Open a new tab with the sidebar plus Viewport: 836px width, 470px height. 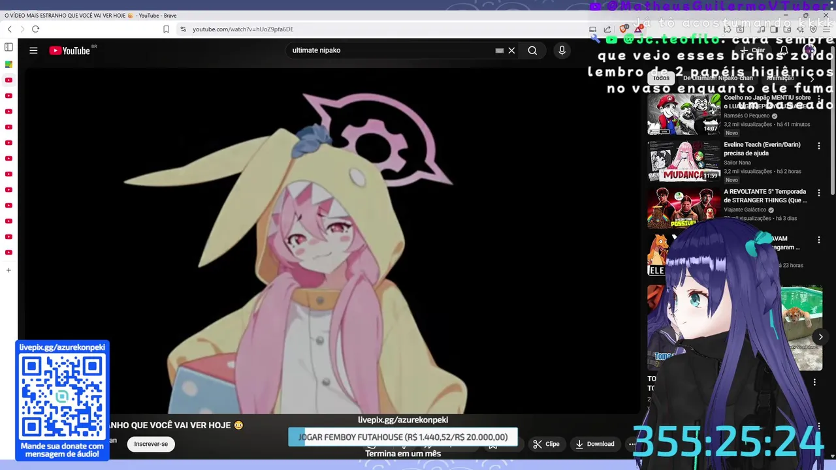pos(8,270)
